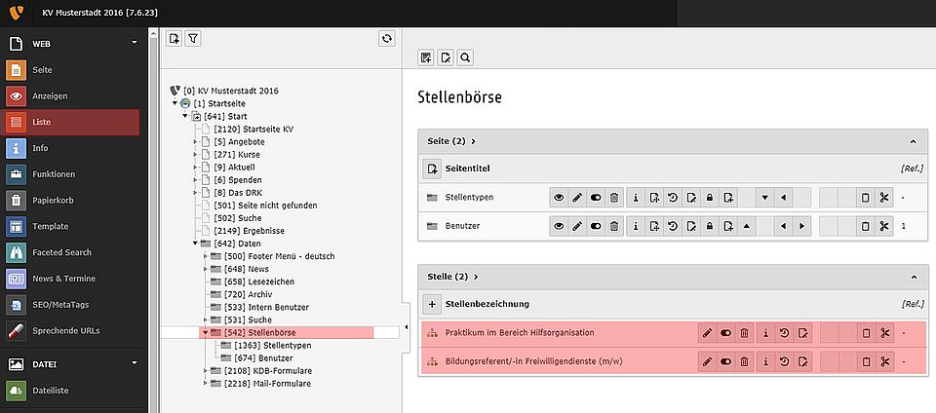Collapse the Stellenbörse tree node

click(x=204, y=332)
